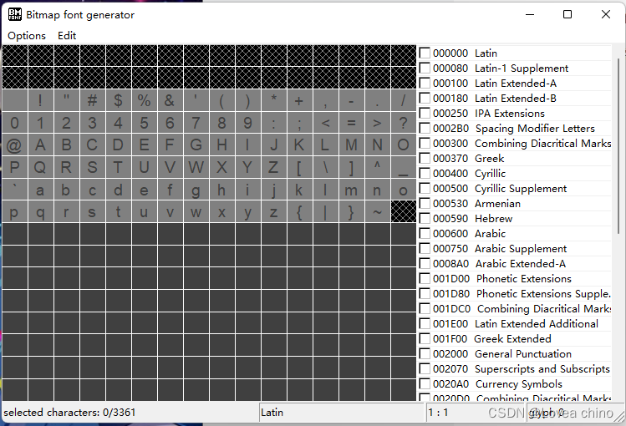The width and height of the screenshot is (626, 426).
Task: Maximize the Bitmap font generator window
Action: tap(567, 14)
